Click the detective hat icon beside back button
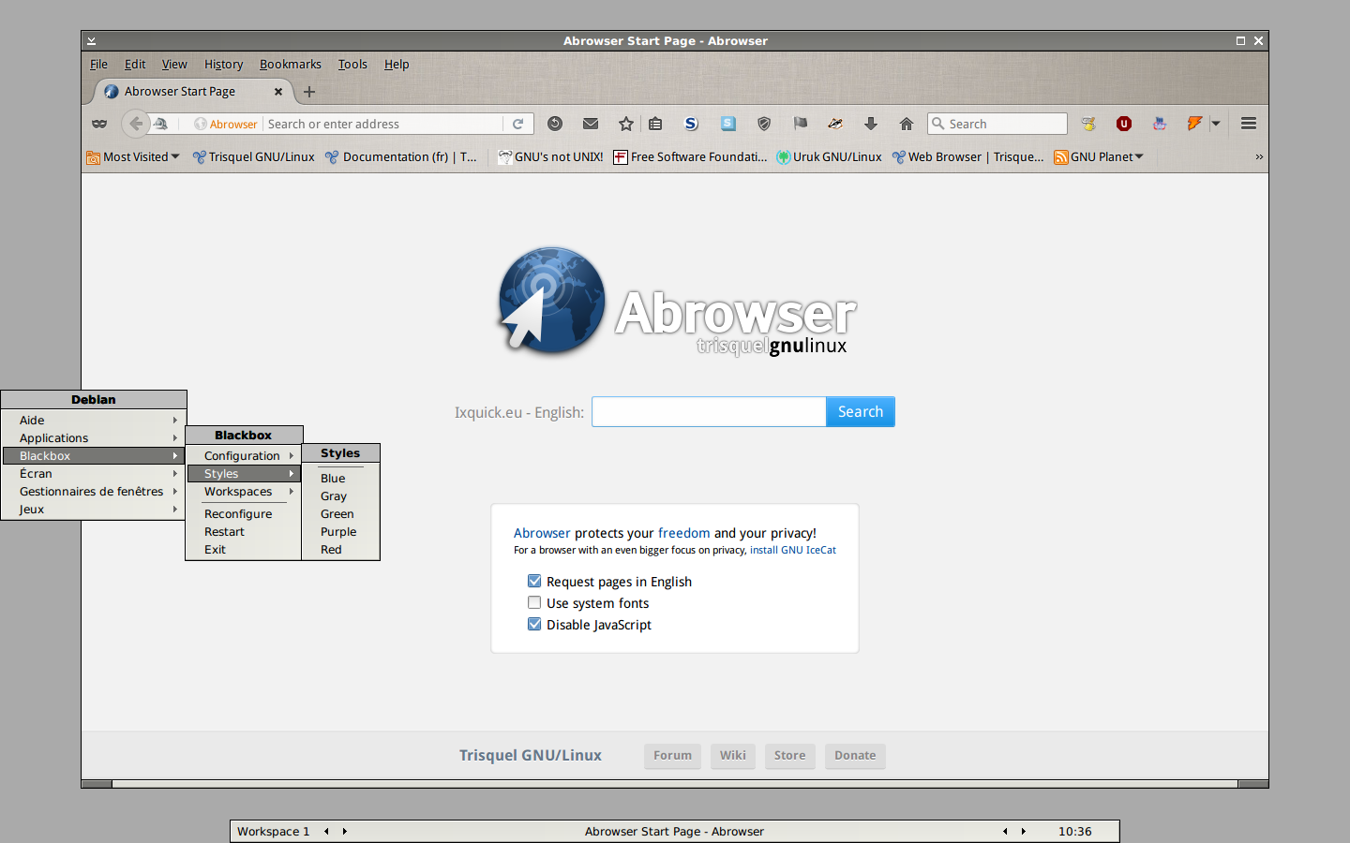The width and height of the screenshot is (1350, 843). [x=160, y=124]
